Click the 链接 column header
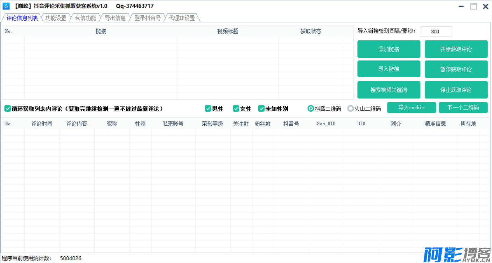 click(101, 31)
